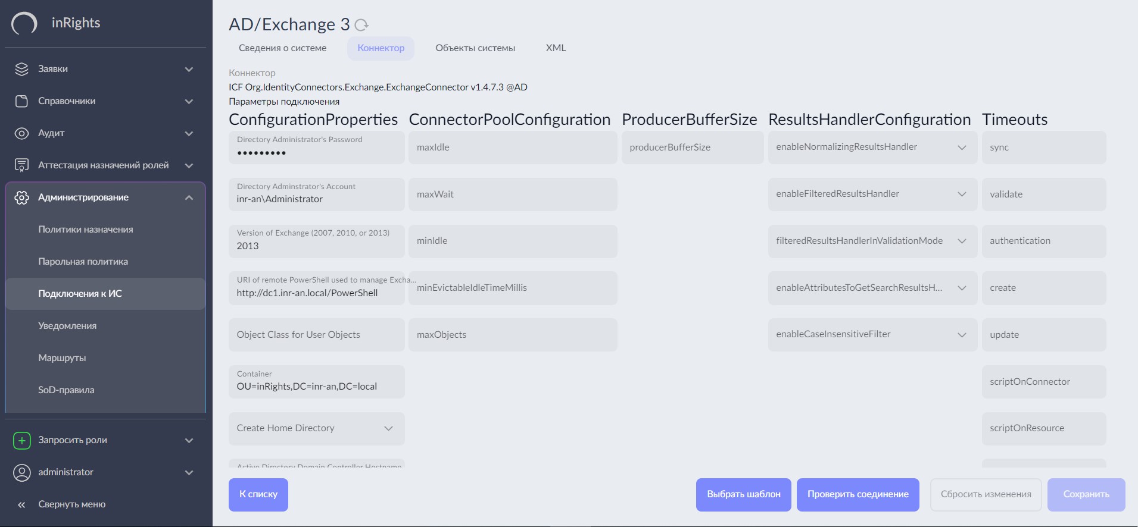Collapse the Администрирование menu chevron

click(x=189, y=197)
